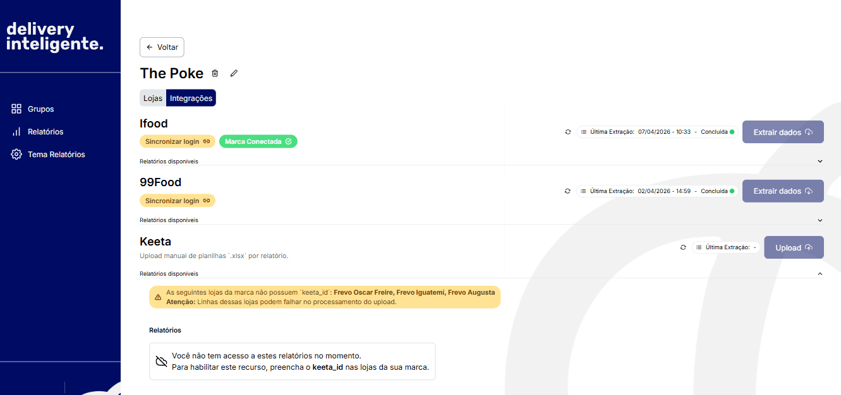Click Ifood Concluída status green dot

point(732,132)
